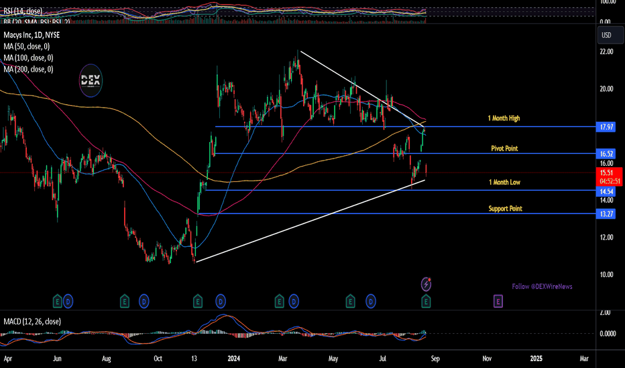Click the 13.27 support price tag
This screenshot has height=368, width=625.
tap(607, 214)
